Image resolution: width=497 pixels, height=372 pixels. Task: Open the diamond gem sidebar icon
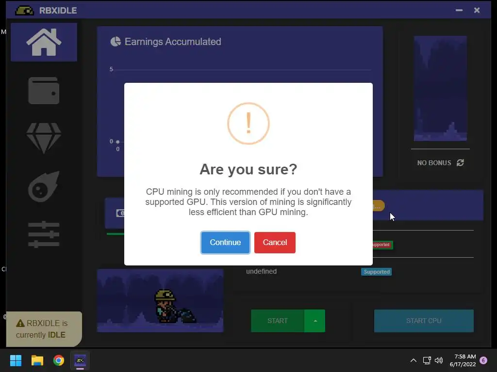click(x=44, y=138)
